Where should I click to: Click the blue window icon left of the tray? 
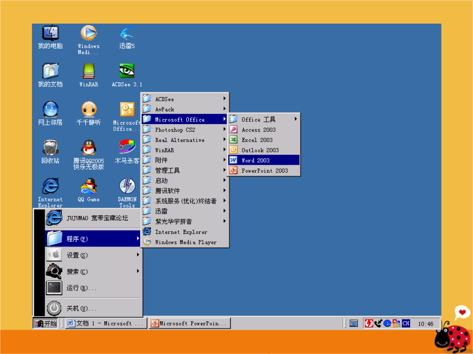coord(353,323)
